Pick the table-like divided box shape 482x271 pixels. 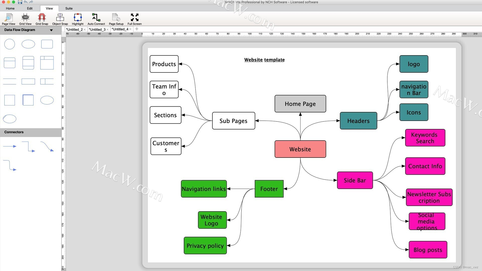tap(47, 63)
